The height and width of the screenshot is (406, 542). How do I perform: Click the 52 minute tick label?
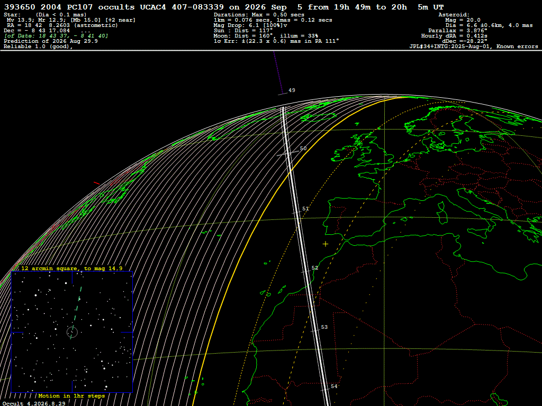314,268
